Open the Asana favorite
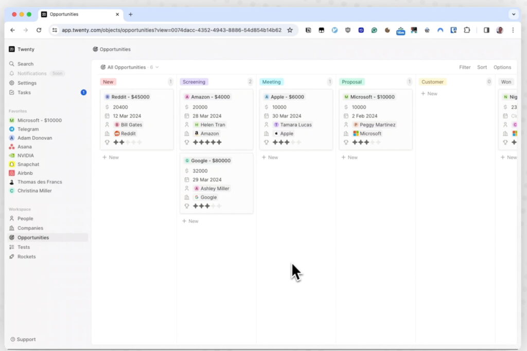527x351 pixels. (21, 146)
